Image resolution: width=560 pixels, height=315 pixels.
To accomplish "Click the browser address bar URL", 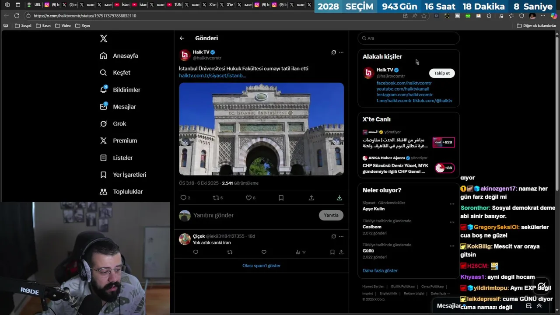I will (x=85, y=16).
